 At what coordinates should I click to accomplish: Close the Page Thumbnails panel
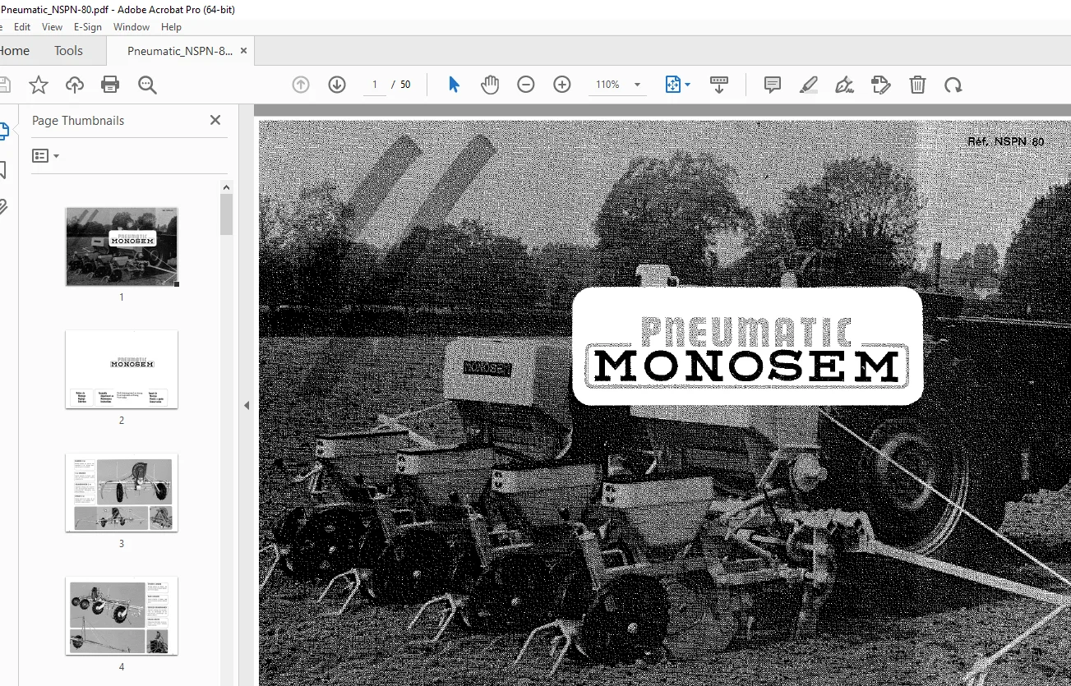215,120
